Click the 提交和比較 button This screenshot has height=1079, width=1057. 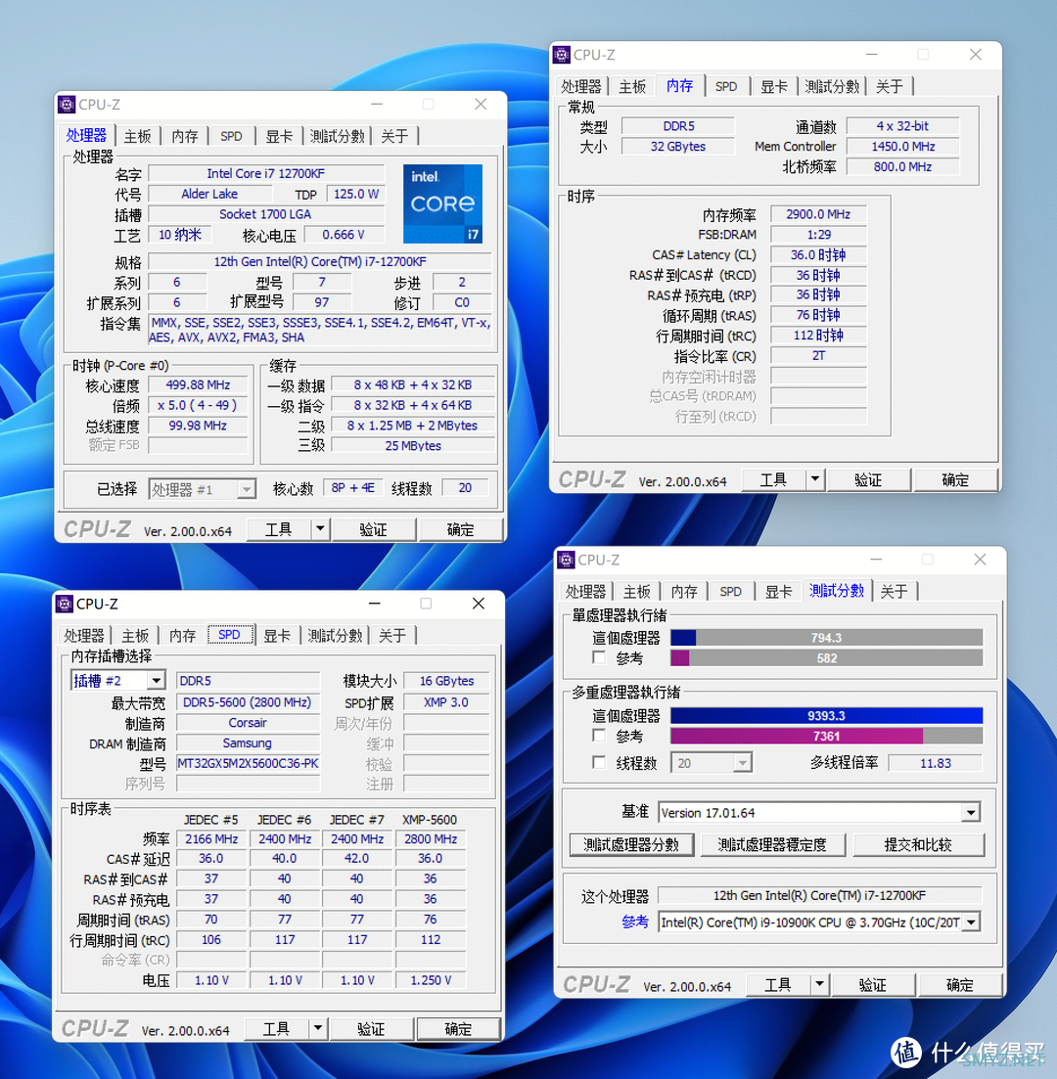point(918,844)
